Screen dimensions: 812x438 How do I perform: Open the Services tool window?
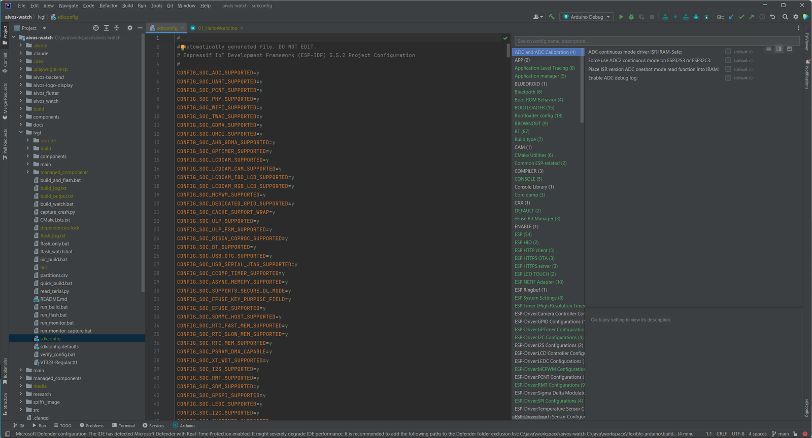point(153,425)
